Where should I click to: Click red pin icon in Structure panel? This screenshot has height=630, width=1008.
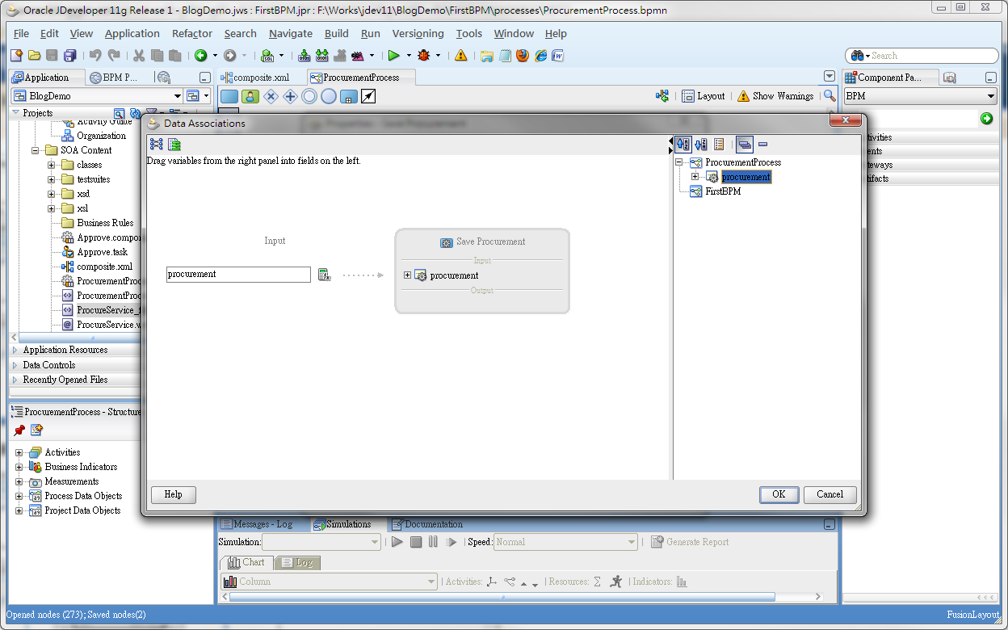point(19,430)
